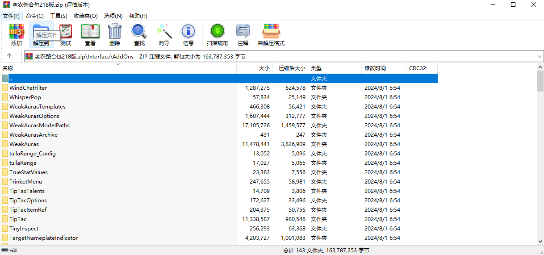Click size value 17,105,726

256,125
